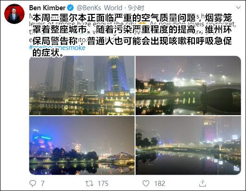Viewport: 246px width, 191px height.
Task: View the blue-lit skyscraper photo
Action: tap(82, 86)
